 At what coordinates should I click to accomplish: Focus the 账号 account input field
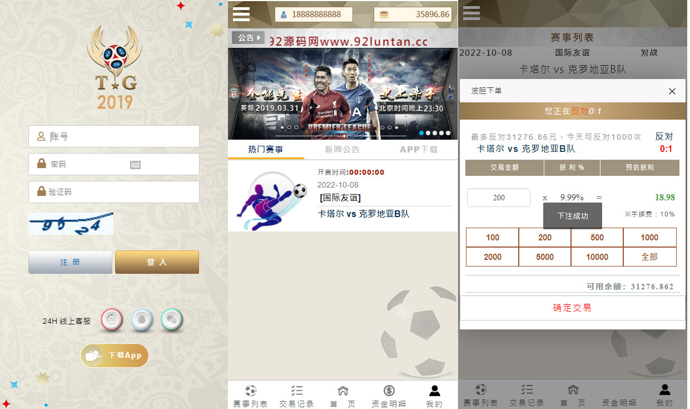114,136
